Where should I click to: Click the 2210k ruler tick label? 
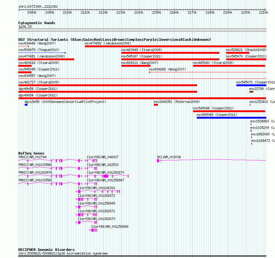(x=264, y=12)
